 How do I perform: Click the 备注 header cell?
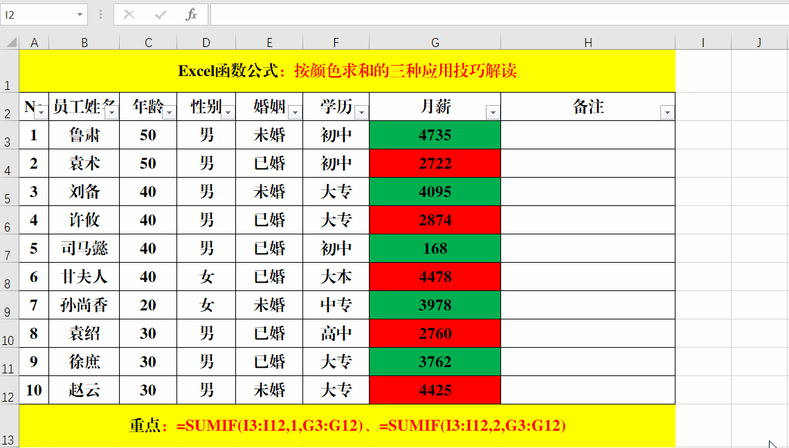[588, 106]
